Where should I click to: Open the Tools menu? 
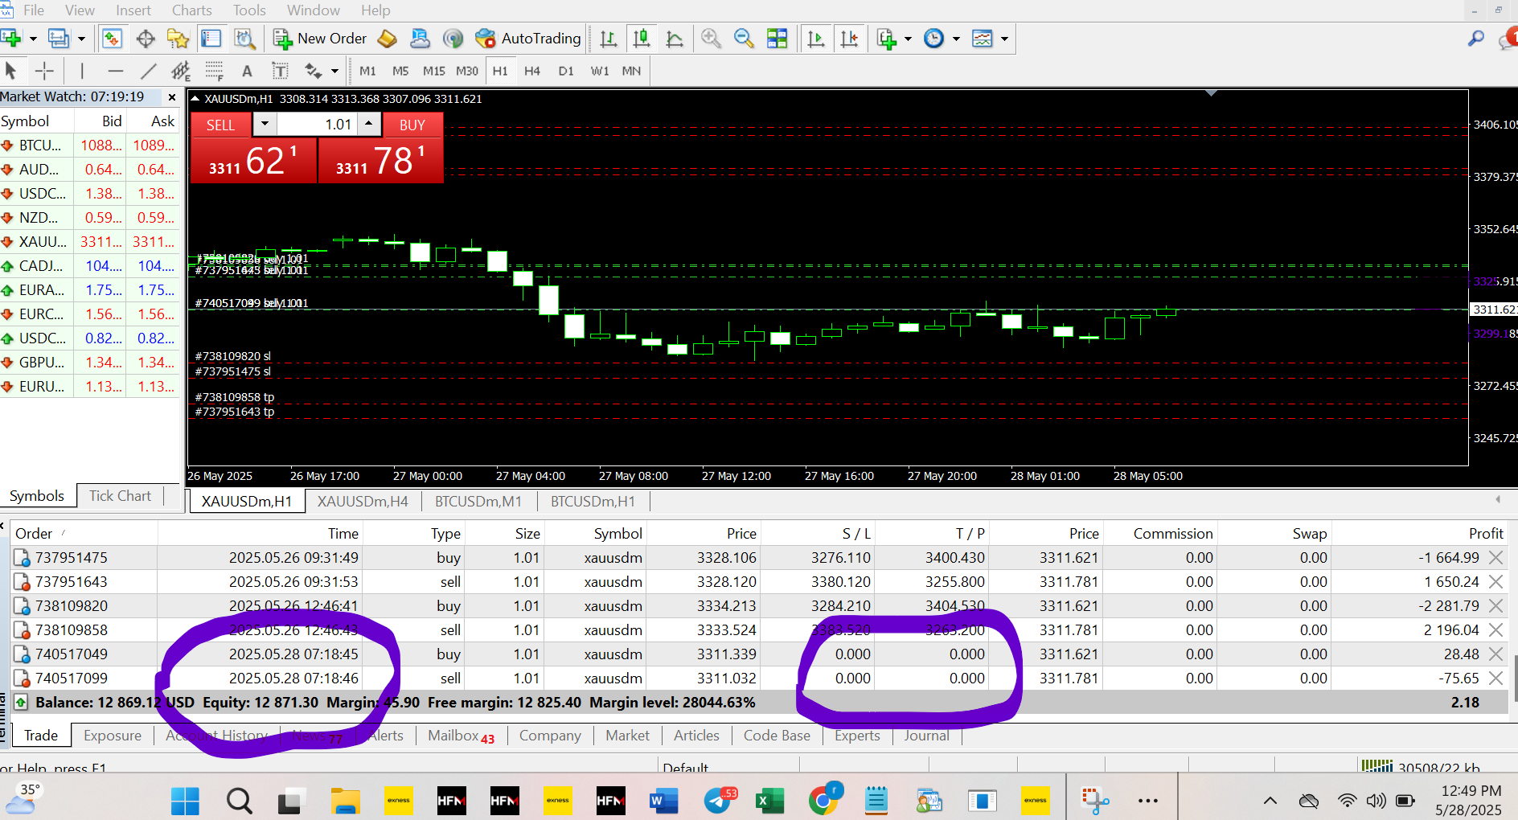pos(249,10)
